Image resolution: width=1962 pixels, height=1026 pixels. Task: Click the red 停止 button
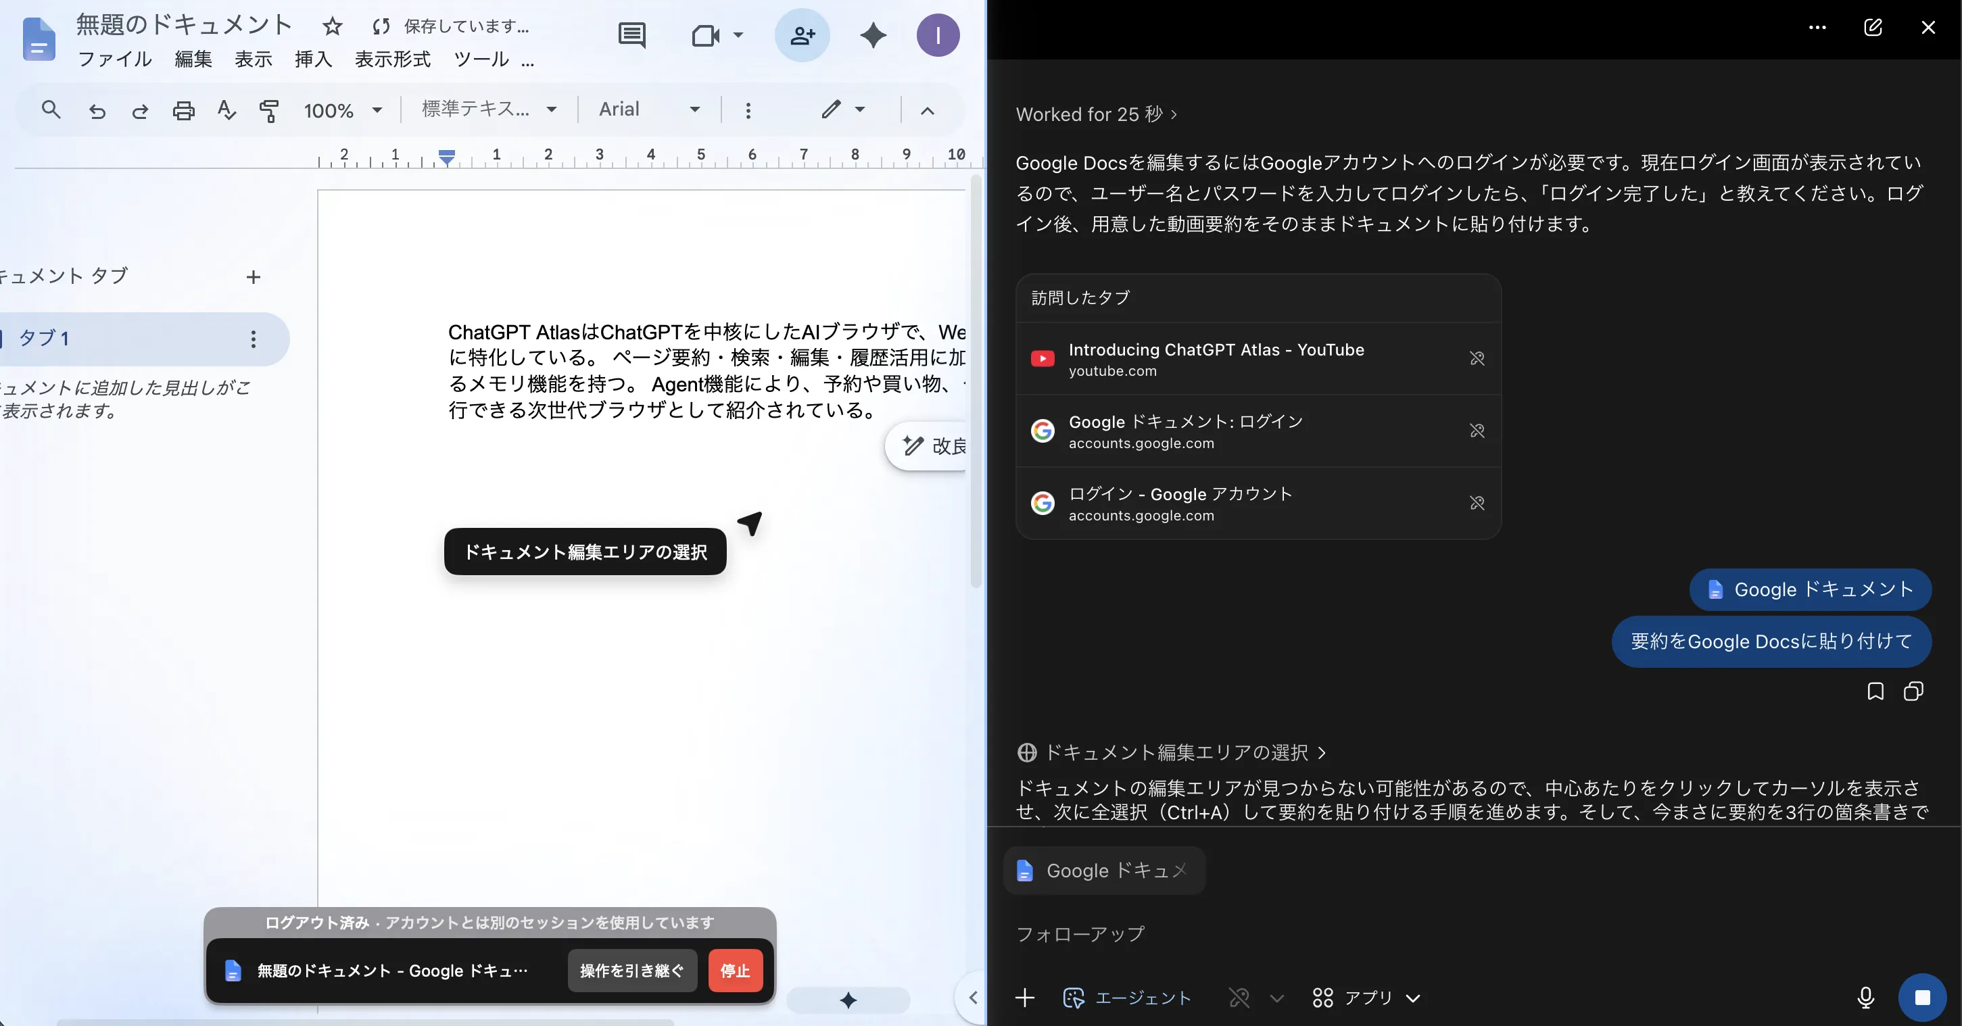pyautogui.click(x=735, y=971)
